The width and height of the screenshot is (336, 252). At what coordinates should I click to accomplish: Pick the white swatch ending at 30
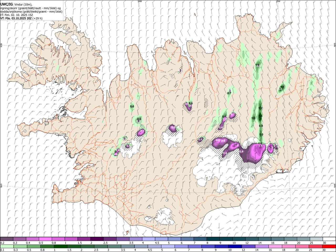click(329, 239)
